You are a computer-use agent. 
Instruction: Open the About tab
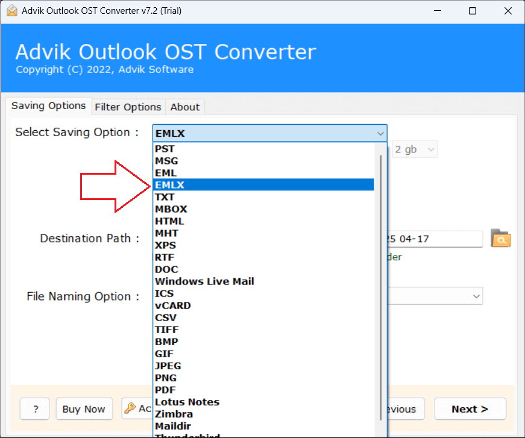[x=185, y=107]
